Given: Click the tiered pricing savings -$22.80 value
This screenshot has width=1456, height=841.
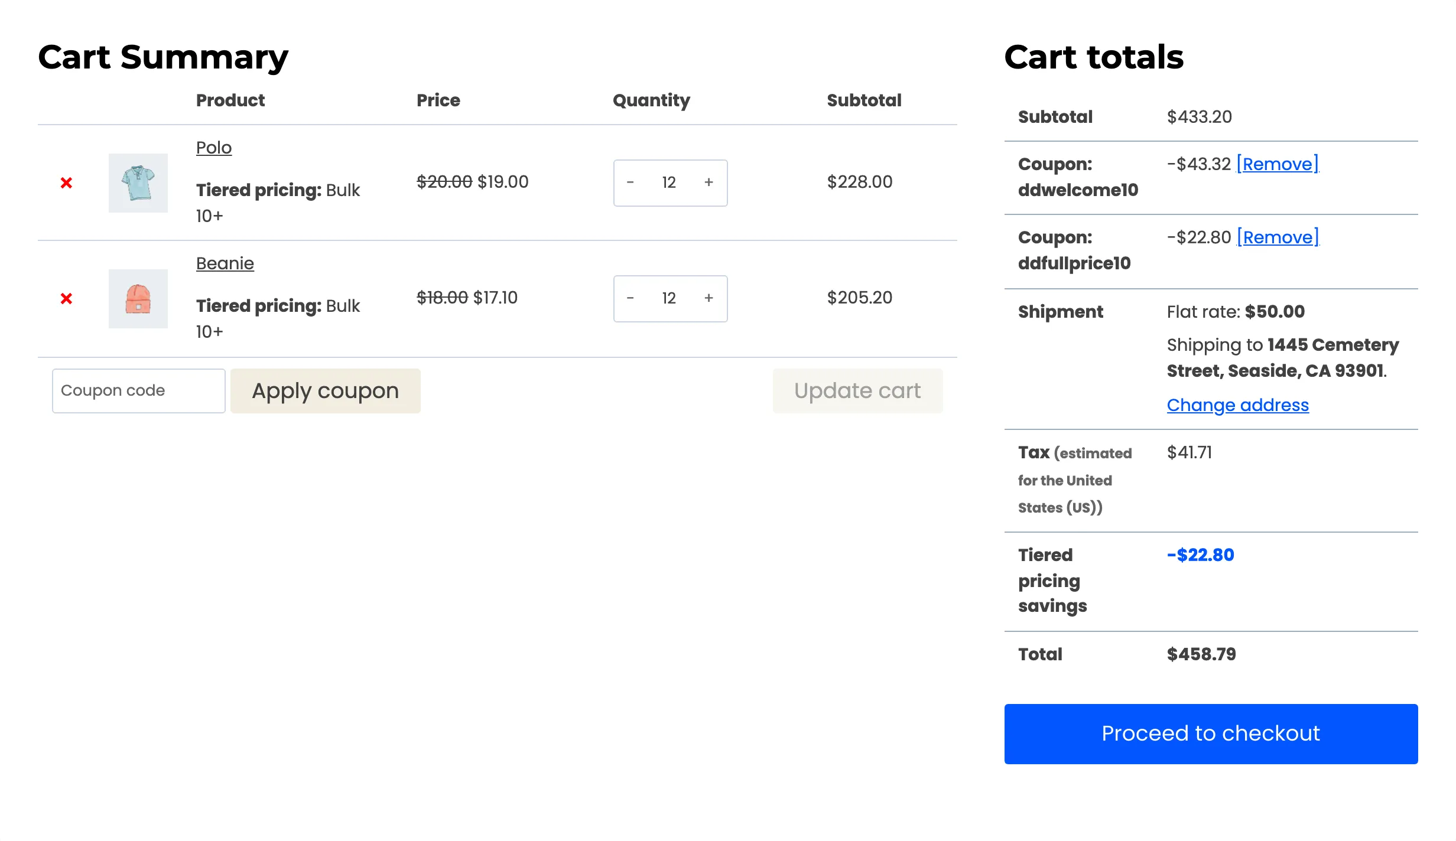Looking at the screenshot, I should tap(1201, 555).
